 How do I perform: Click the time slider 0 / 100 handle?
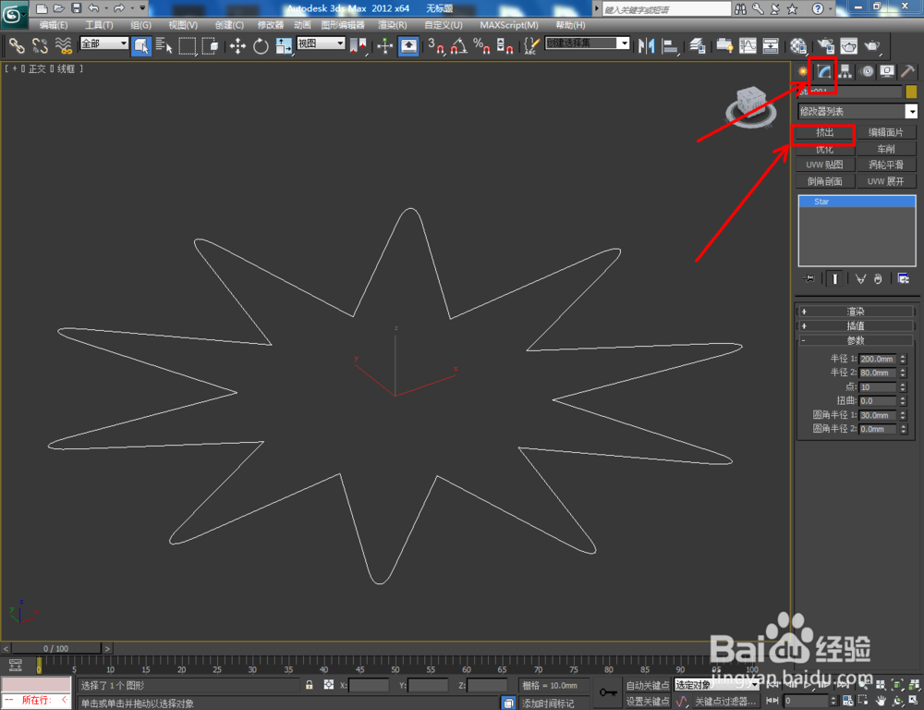point(56,648)
